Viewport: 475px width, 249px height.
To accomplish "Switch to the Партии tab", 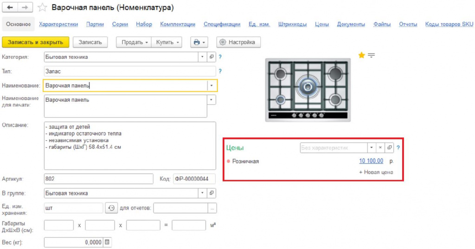I will click(x=95, y=24).
